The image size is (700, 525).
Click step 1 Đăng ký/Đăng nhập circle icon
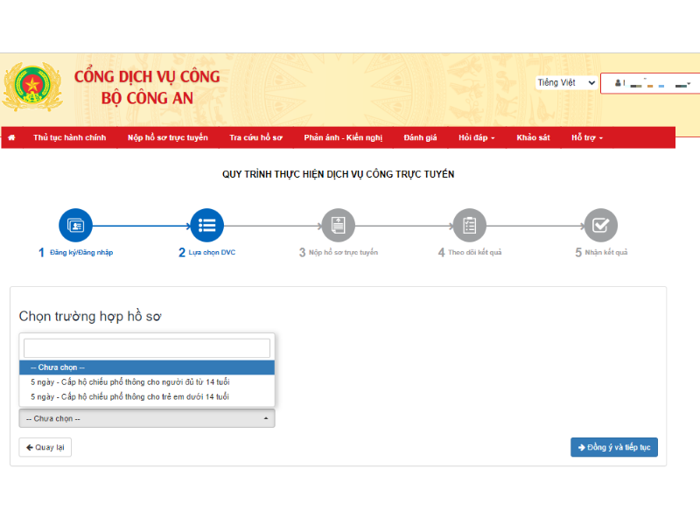[75, 225]
